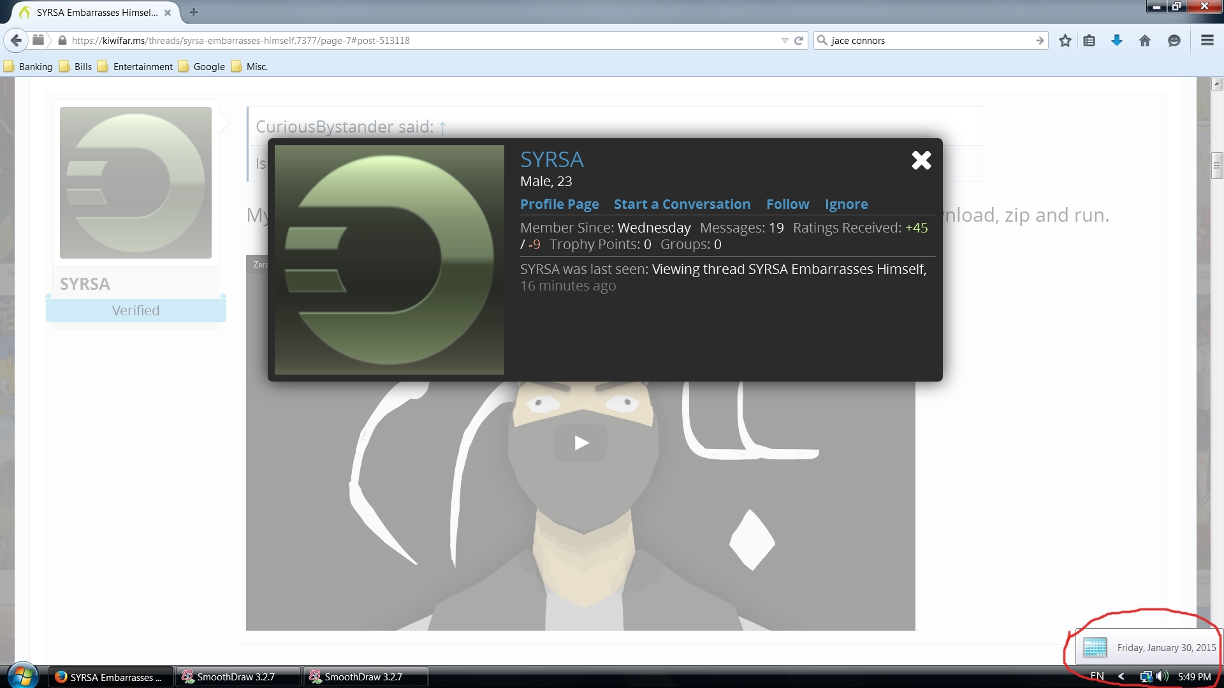This screenshot has height=688, width=1224.
Task: Play the embedded video
Action: tap(581, 443)
